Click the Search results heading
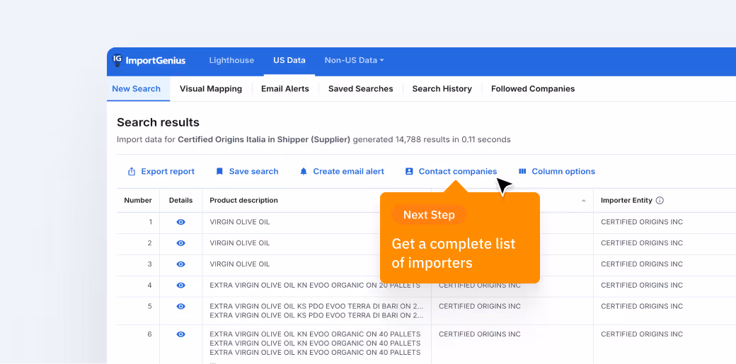The height and width of the screenshot is (364, 736). coord(159,122)
